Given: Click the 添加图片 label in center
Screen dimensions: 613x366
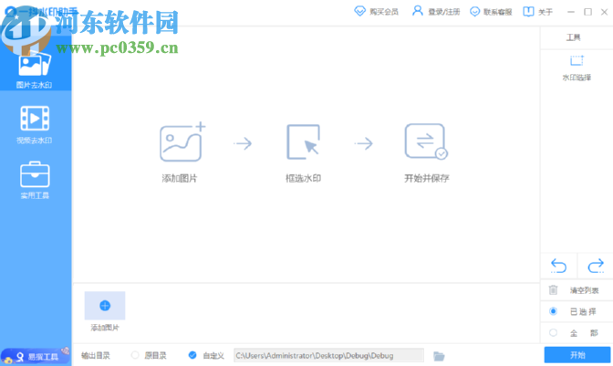Looking at the screenshot, I should click(x=180, y=178).
